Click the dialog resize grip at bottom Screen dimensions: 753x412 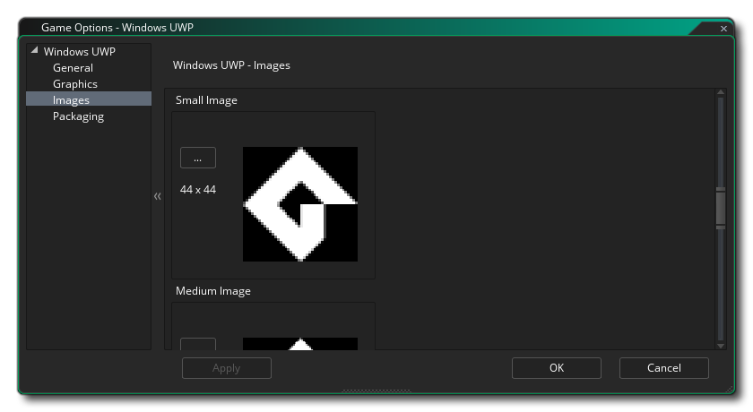(376, 391)
